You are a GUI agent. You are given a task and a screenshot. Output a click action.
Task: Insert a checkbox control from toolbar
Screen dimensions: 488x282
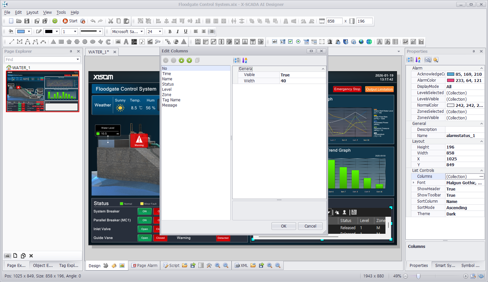tap(290, 42)
